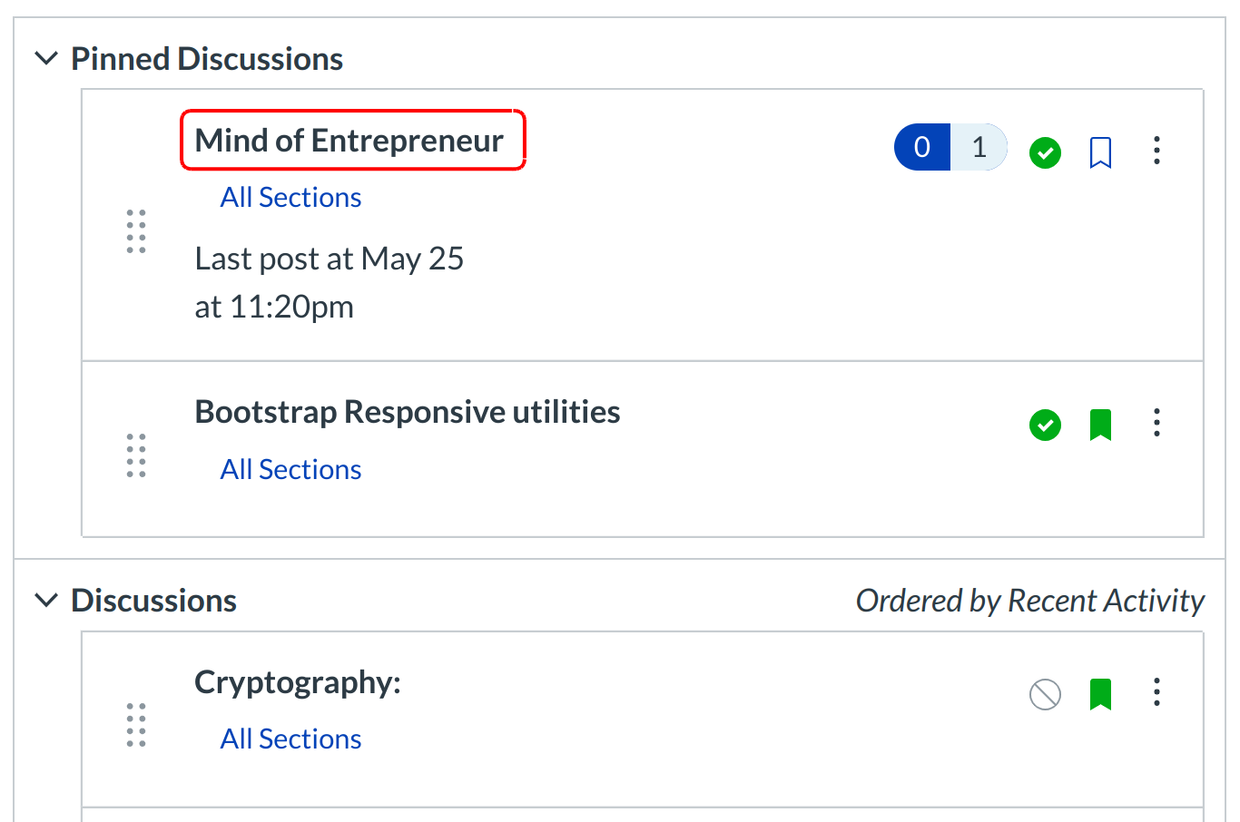The image size is (1240, 822).
Task: Open options menu for Mind of Entrepreneur
Action: [1156, 151]
